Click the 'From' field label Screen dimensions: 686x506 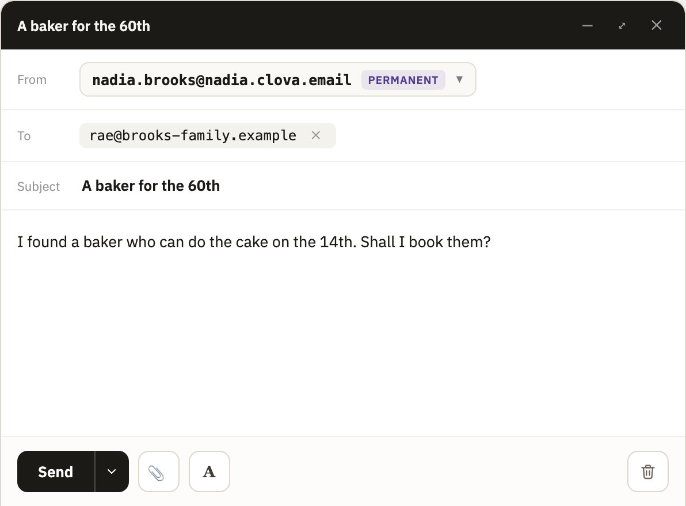click(x=32, y=79)
